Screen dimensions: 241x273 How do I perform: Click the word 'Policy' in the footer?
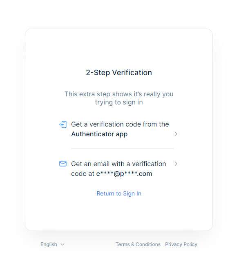(190, 244)
